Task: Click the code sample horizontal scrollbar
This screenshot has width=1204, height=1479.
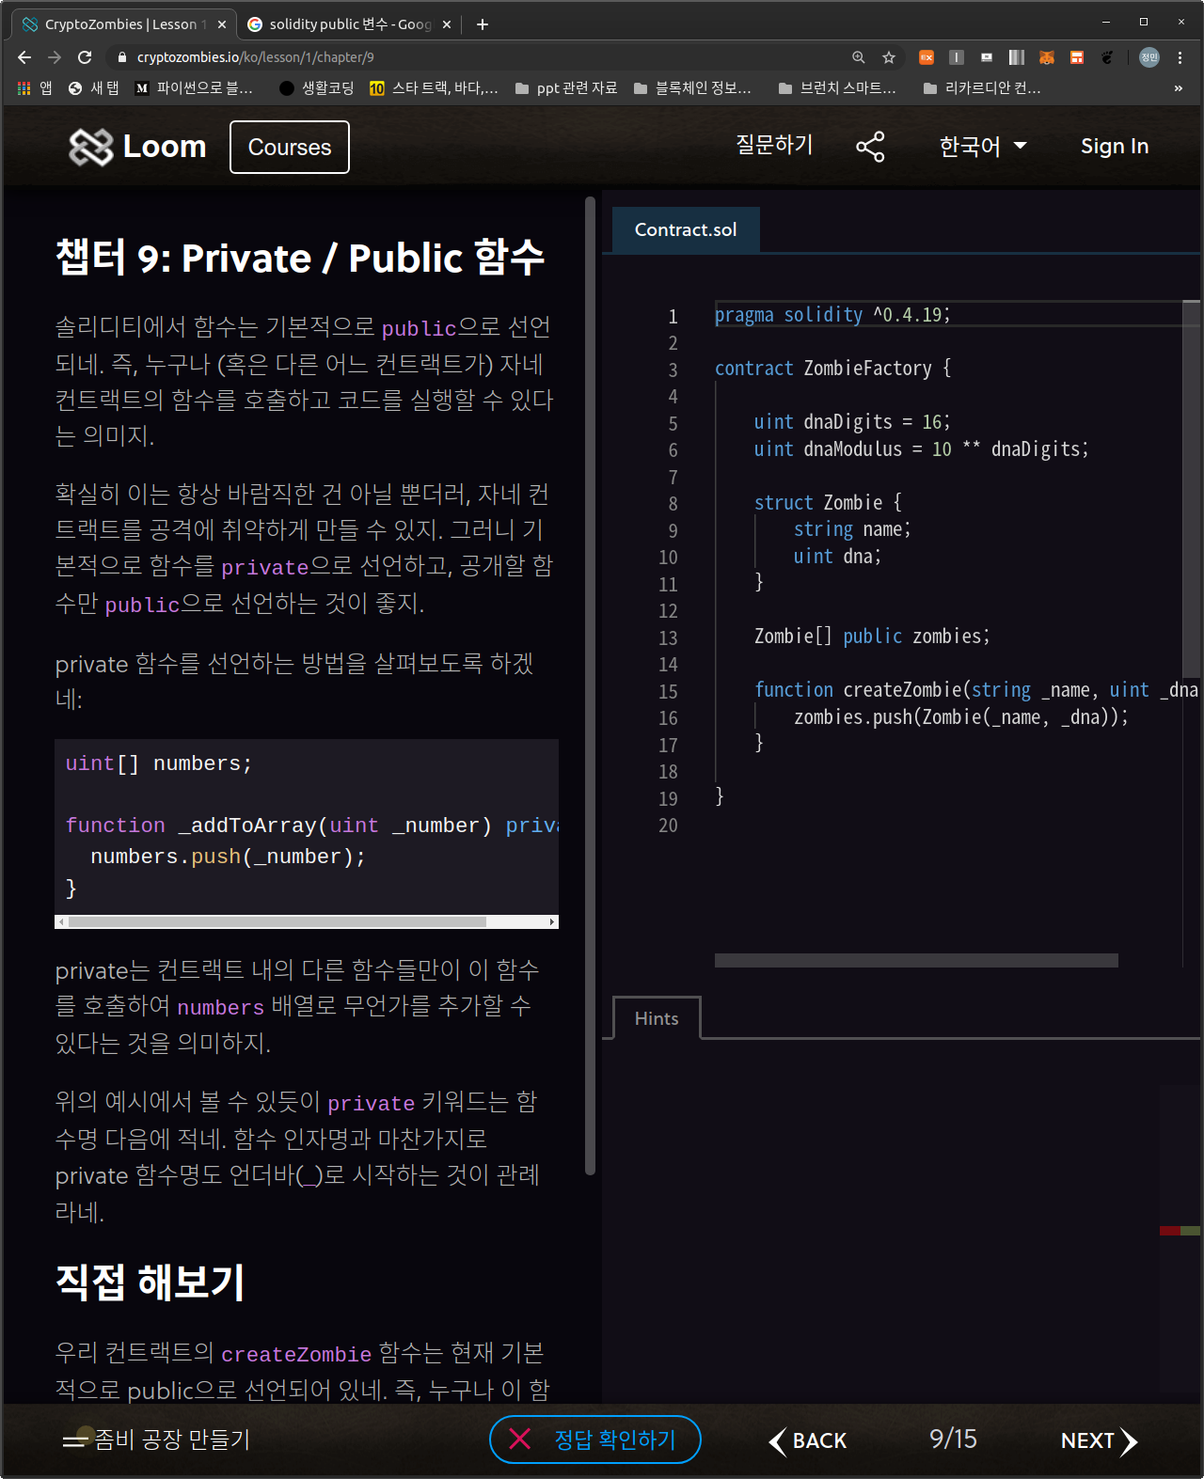Action: [x=277, y=921]
